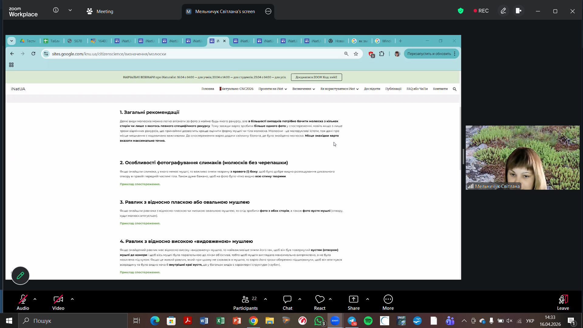
Task: Open the Chat panel
Action: point(287,302)
